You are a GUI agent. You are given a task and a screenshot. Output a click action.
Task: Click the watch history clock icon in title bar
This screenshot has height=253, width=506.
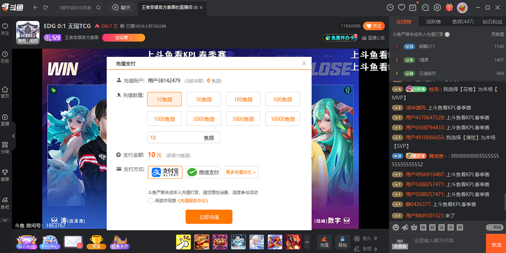click(x=390, y=8)
